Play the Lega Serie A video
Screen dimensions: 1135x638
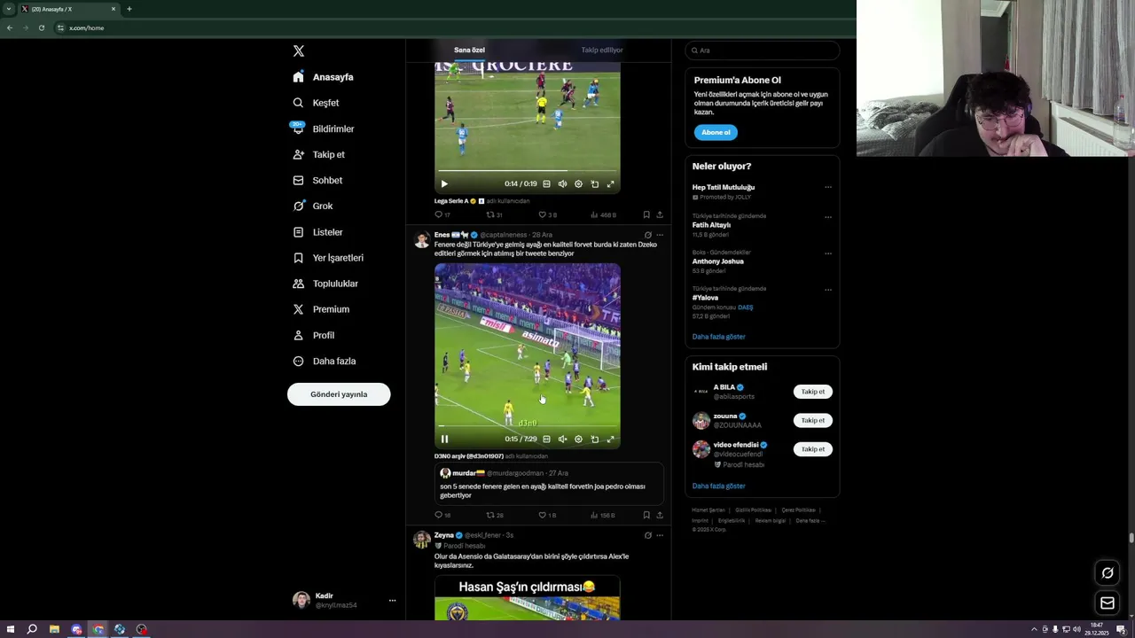click(444, 184)
